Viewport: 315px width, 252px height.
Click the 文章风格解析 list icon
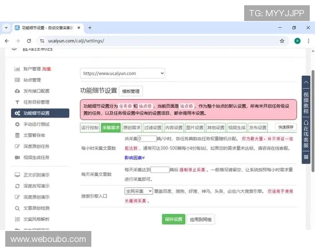click(17, 219)
